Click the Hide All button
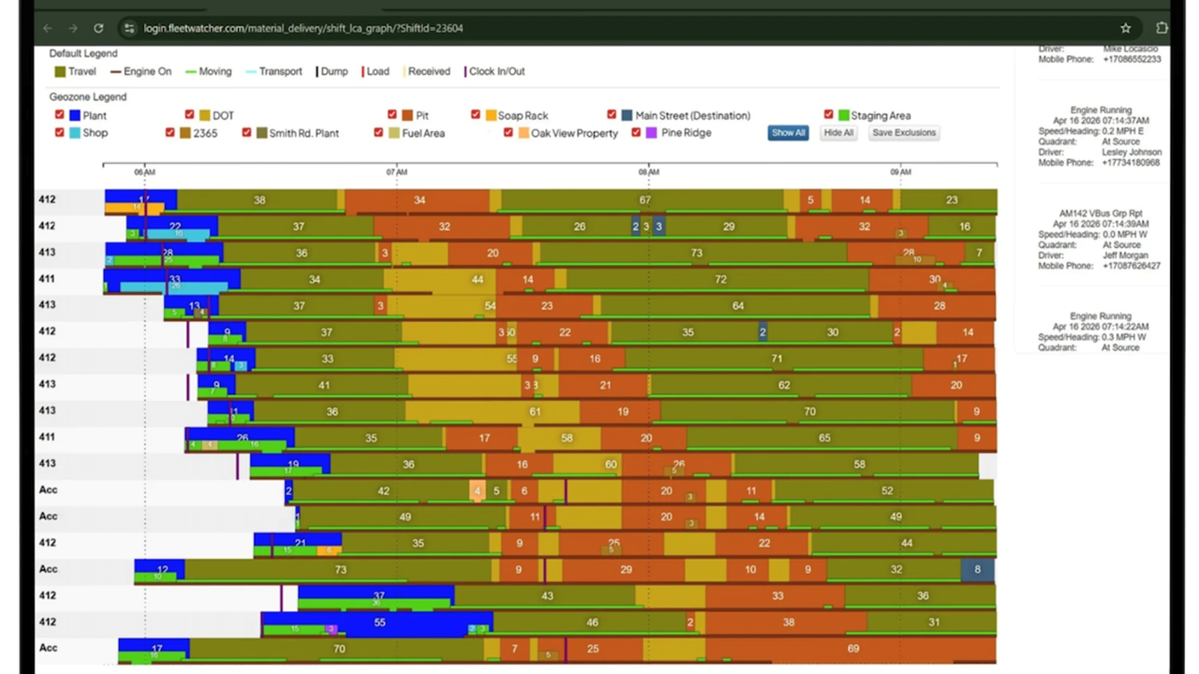The height and width of the screenshot is (674, 1199). tap(838, 133)
